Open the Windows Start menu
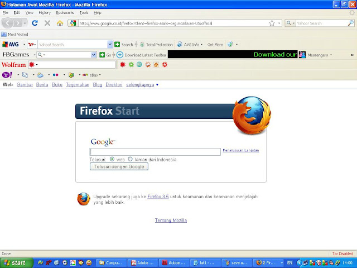 coord(16,263)
